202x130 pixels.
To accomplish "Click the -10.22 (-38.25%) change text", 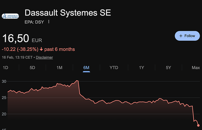I will (20, 49).
